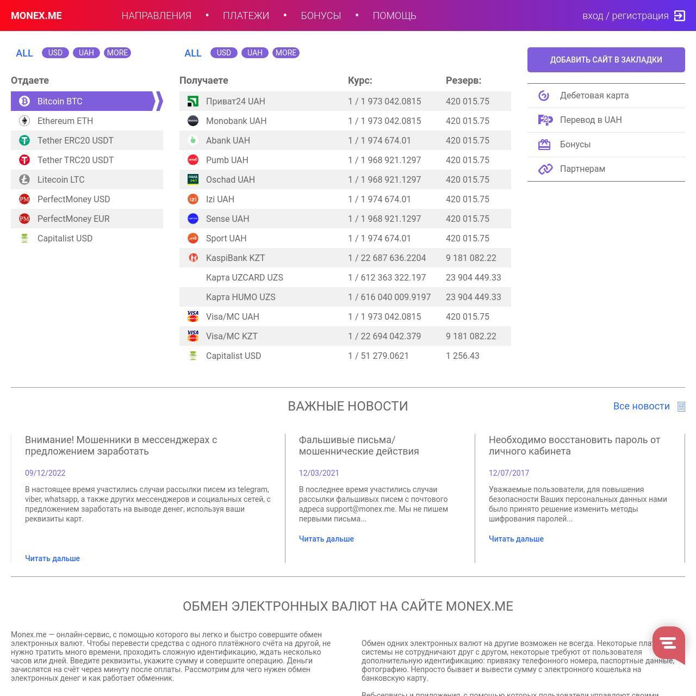Click rate 1 / 51 279.0621

[378, 356]
